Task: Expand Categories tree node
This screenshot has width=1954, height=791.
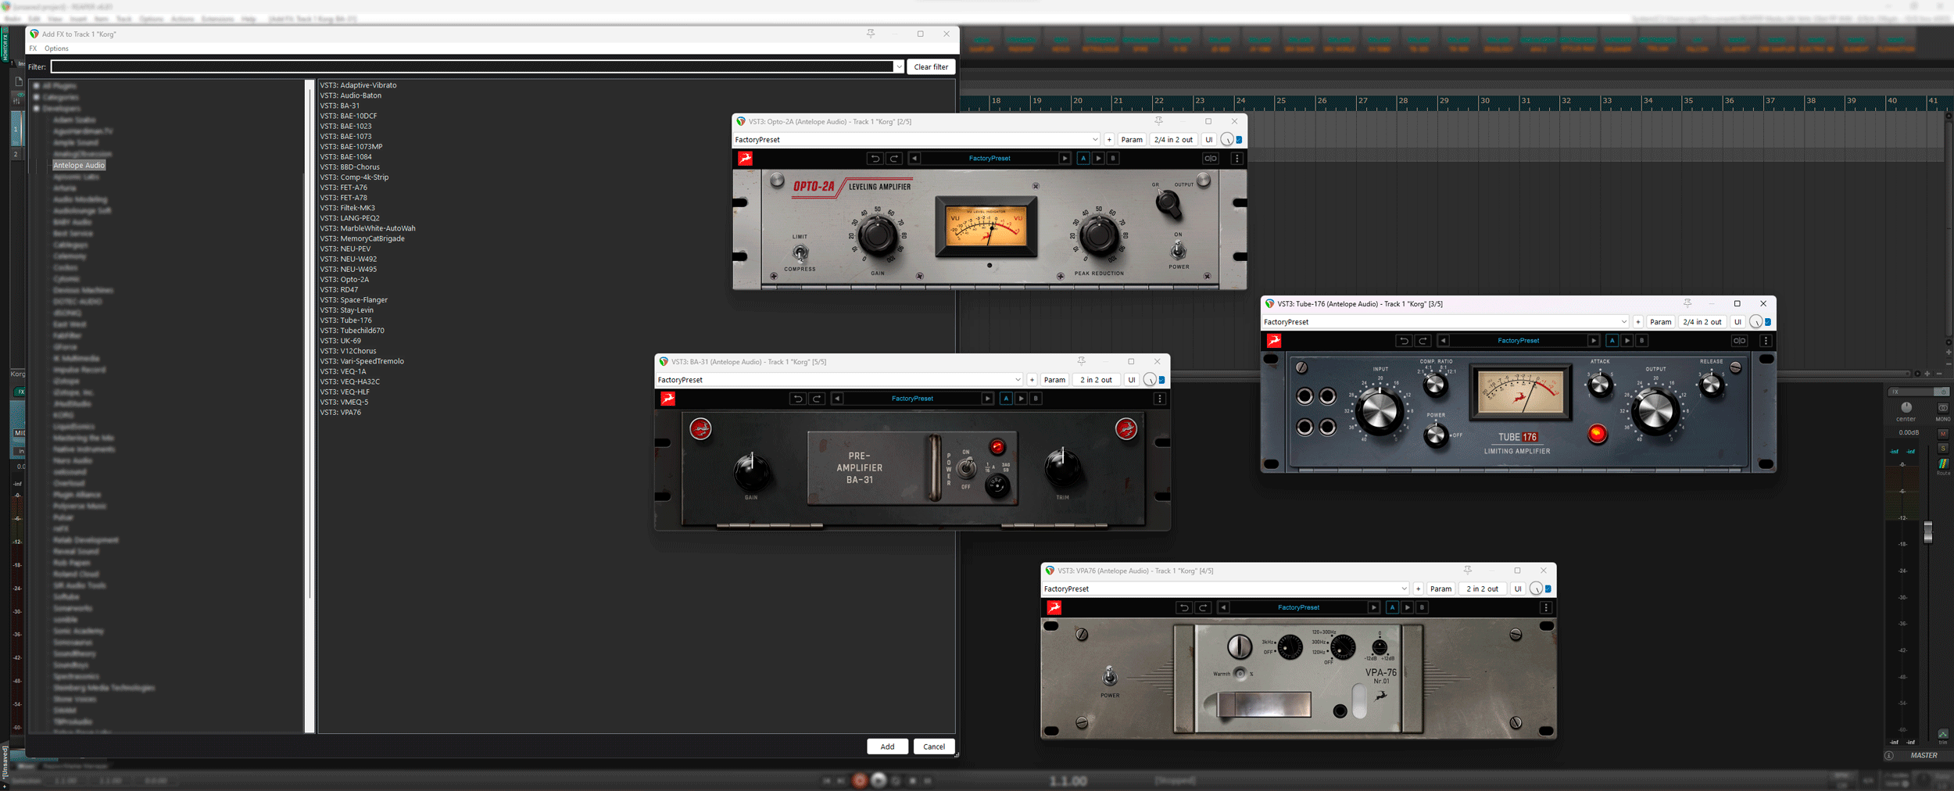Action: (37, 98)
